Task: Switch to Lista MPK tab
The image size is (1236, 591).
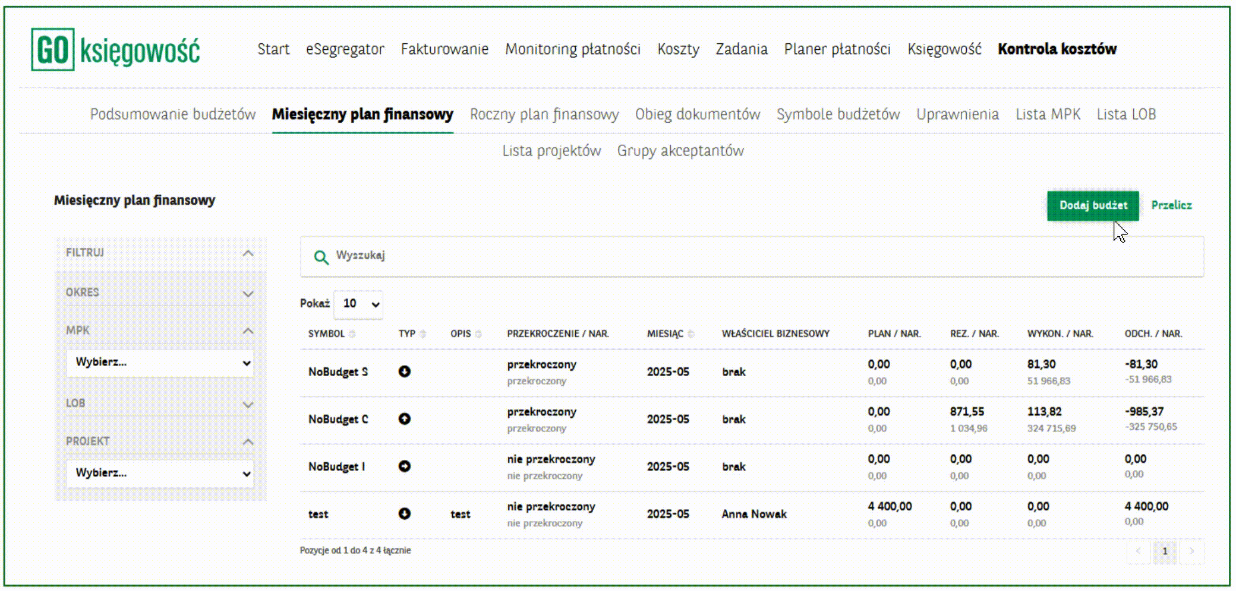Action: [1048, 115]
